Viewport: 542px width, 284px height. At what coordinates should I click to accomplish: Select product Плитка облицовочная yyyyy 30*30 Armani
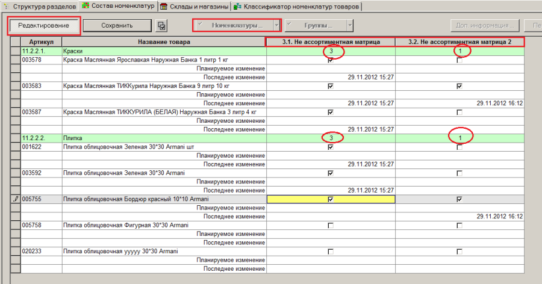[164, 251]
